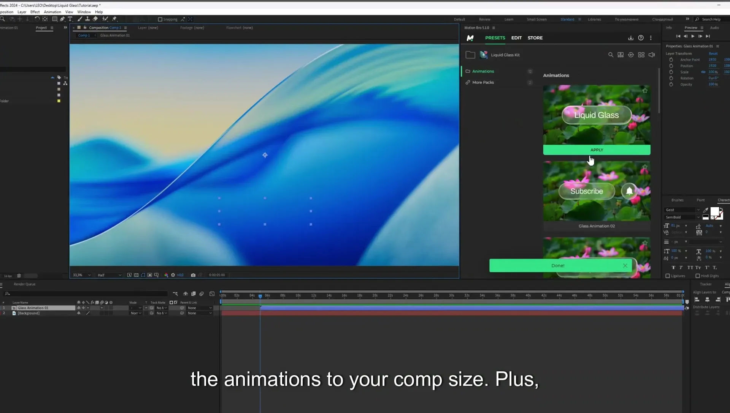Image resolution: width=730 pixels, height=413 pixels.
Task: Select the Type tool in toolbar
Action: pyautogui.click(x=70, y=19)
